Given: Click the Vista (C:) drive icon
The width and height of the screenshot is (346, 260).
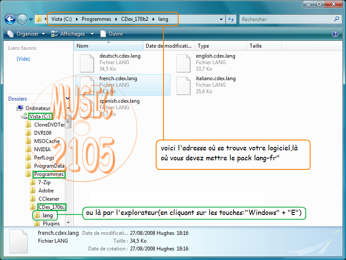Looking at the screenshot, I should pyautogui.click(x=24, y=116).
